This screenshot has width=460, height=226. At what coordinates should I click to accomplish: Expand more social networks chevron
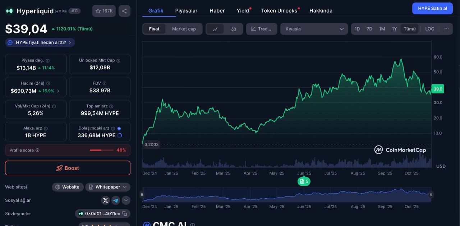click(x=126, y=200)
